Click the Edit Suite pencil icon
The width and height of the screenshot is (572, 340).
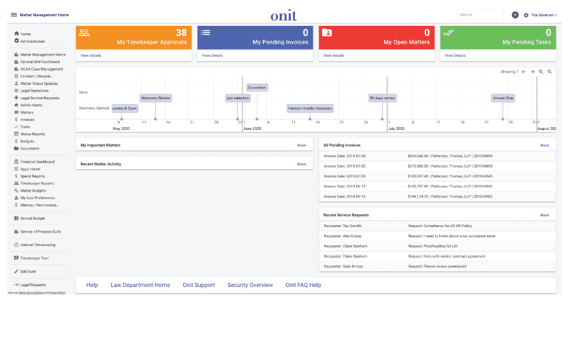16,271
